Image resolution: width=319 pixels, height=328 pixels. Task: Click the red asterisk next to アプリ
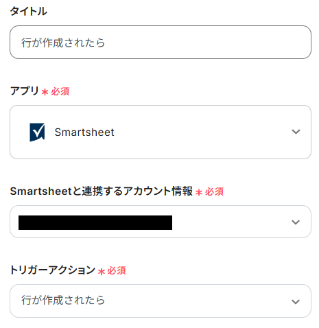pos(45,92)
